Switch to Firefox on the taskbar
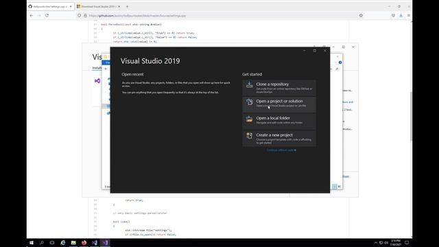This screenshot has width=439, height=247. tap(84, 243)
